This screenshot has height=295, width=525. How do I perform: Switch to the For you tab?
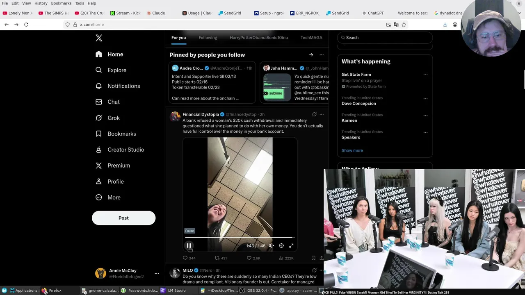click(178, 38)
